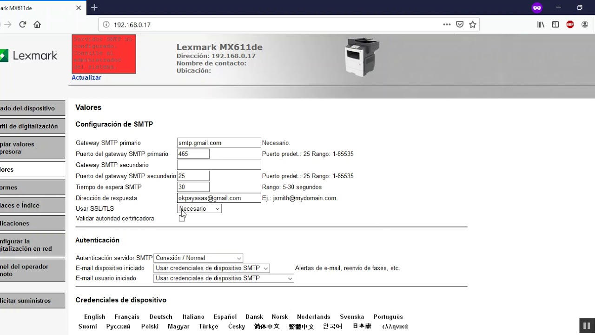This screenshot has height=335, width=595.
Task: Switch language to English
Action: coord(95,317)
